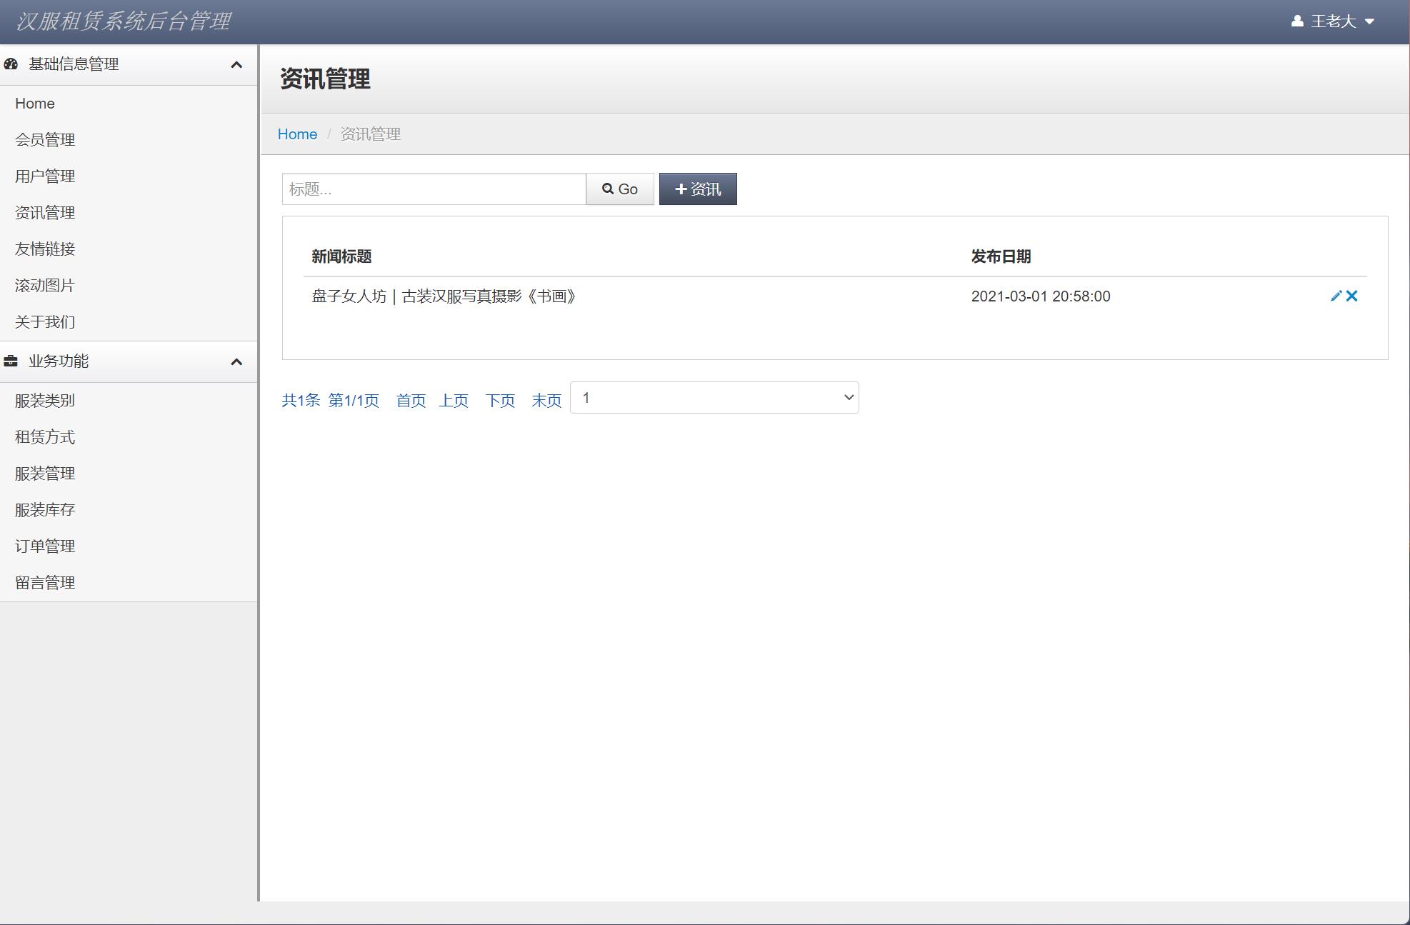Image resolution: width=1410 pixels, height=925 pixels.
Task: Select 滚动图片 sidebar item
Action: [45, 286]
